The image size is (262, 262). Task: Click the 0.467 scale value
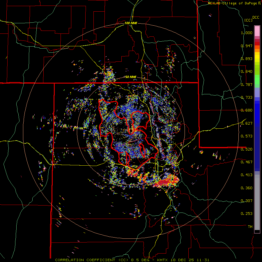point(247,162)
